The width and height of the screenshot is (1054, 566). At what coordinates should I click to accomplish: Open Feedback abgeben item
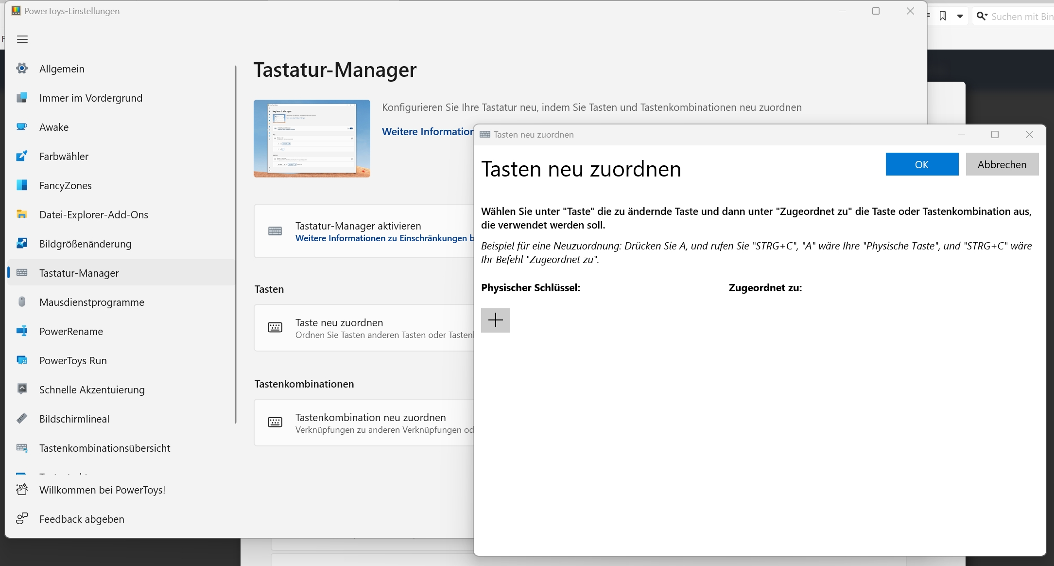pyautogui.click(x=82, y=519)
